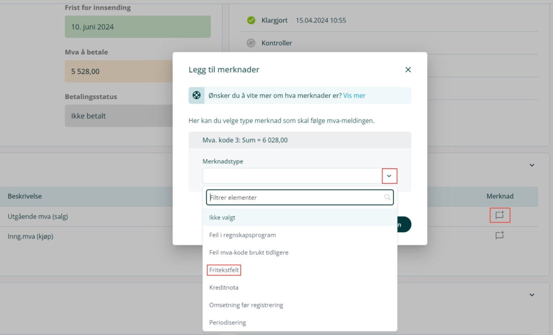Image resolution: width=553 pixels, height=335 pixels.
Task: Add note for Utgående mva (salg)
Action: point(500,215)
